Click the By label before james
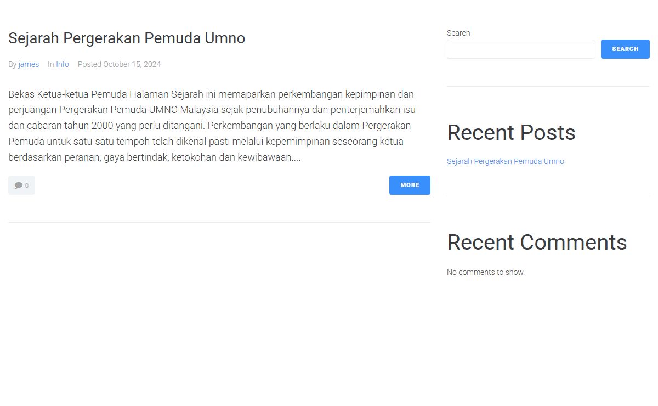The image size is (658, 406). point(12,64)
